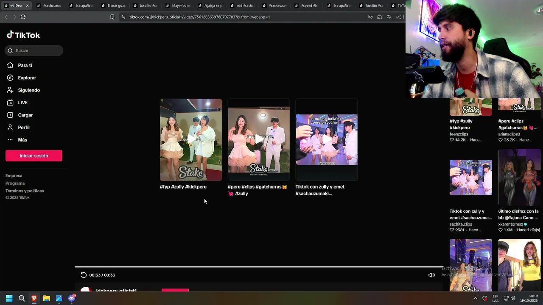Click the Iniciar sesión button

tap(34, 155)
